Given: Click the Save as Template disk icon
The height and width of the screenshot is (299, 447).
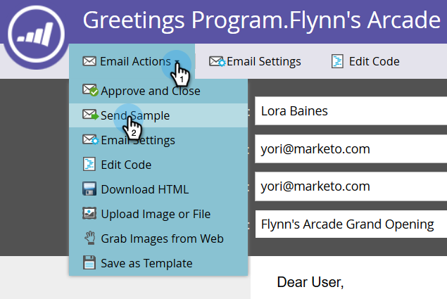Looking at the screenshot, I should coord(89,262).
